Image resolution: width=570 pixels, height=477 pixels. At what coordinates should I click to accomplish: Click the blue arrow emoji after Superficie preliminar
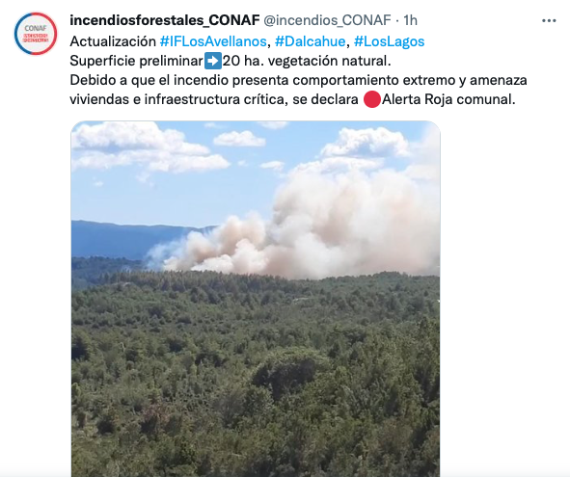click(213, 61)
